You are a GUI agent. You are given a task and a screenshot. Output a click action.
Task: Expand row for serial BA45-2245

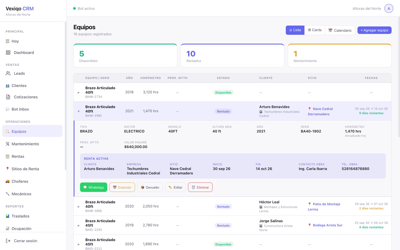point(79,225)
